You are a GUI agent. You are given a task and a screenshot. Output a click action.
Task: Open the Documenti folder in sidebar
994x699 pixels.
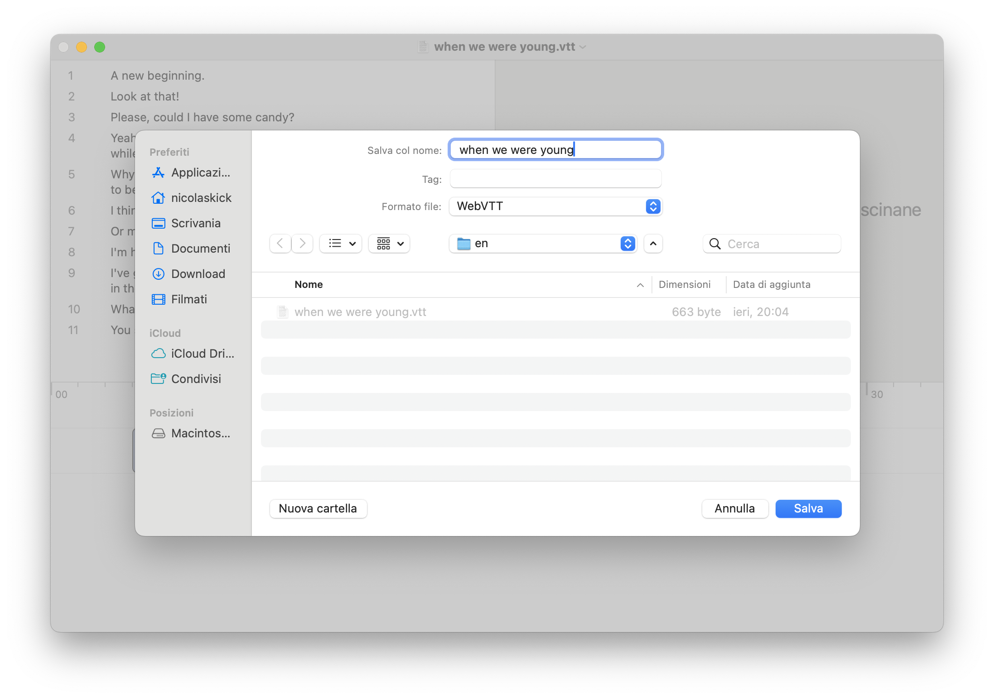point(191,249)
